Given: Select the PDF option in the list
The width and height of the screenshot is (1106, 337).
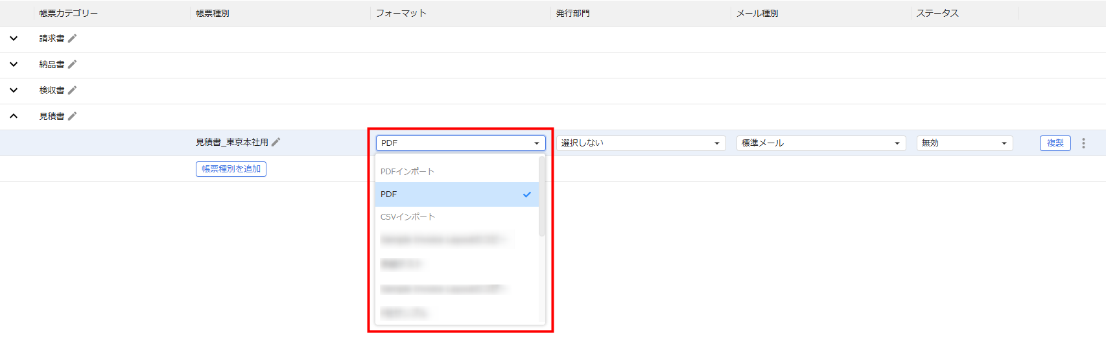Looking at the screenshot, I should (454, 194).
